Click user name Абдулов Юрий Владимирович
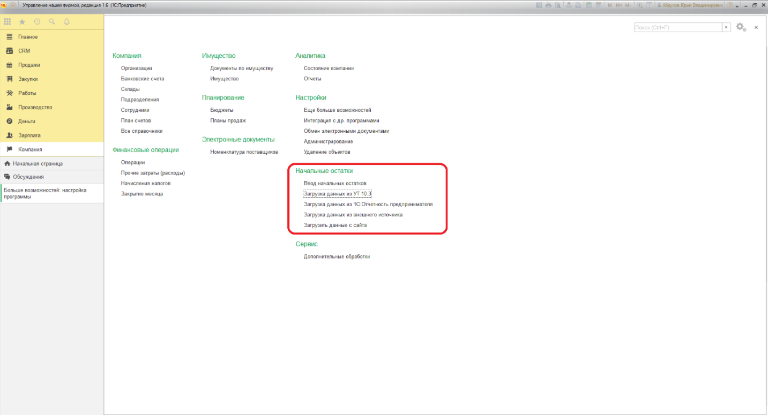This screenshot has width=768, height=415. 692,5
